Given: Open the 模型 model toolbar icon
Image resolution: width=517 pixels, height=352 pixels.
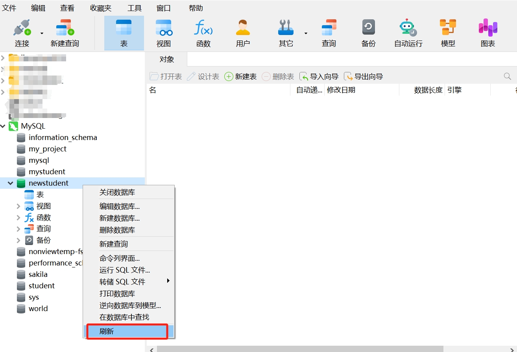Looking at the screenshot, I should click(x=448, y=28).
